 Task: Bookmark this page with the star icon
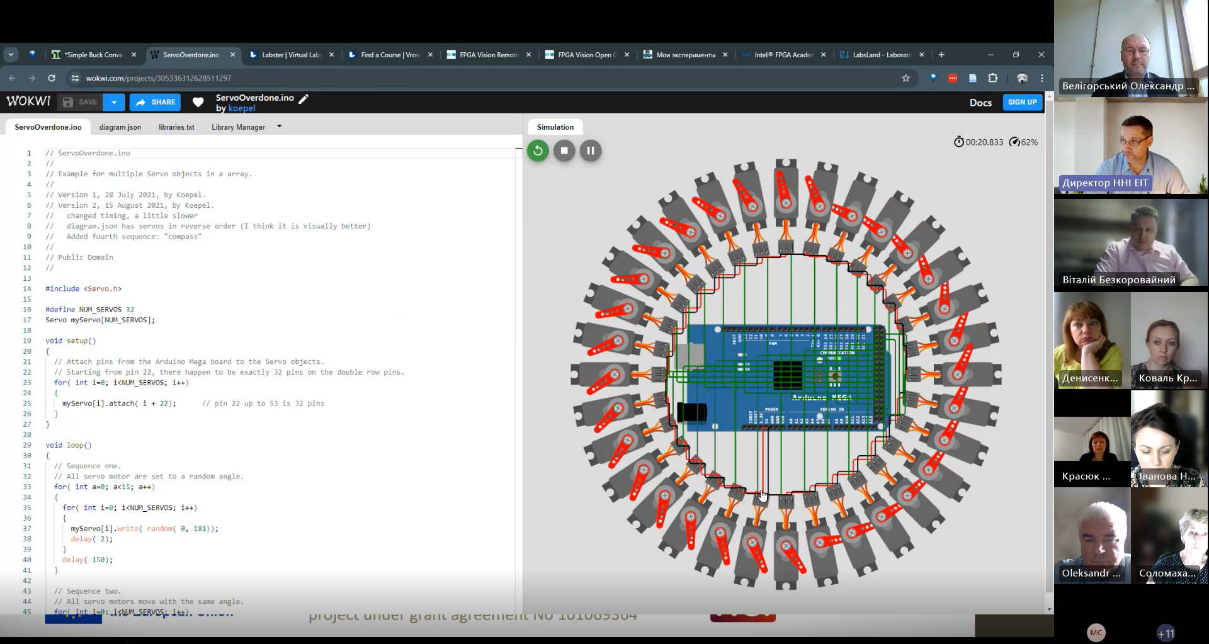click(x=905, y=78)
